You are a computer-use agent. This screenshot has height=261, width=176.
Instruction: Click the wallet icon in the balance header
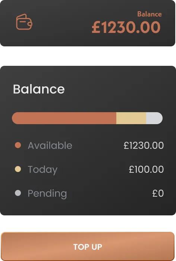(x=24, y=22)
